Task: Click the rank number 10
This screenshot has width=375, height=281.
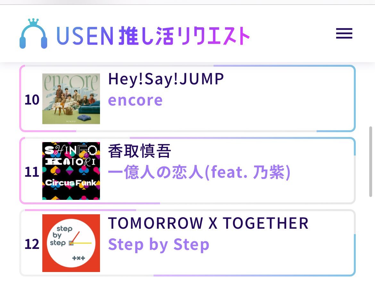Action: [32, 99]
